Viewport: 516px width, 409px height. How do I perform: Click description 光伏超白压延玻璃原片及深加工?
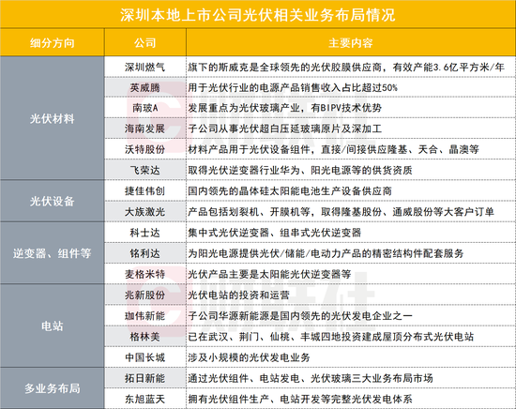284,129
